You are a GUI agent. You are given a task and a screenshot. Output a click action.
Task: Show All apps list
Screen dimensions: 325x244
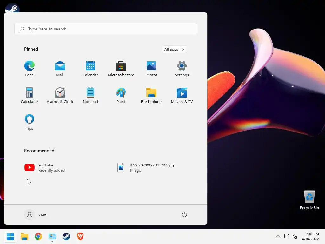pyautogui.click(x=174, y=49)
